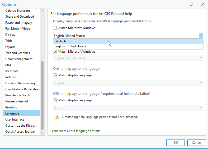
Task: Go to Text and Graphics options
Action: click(21, 53)
